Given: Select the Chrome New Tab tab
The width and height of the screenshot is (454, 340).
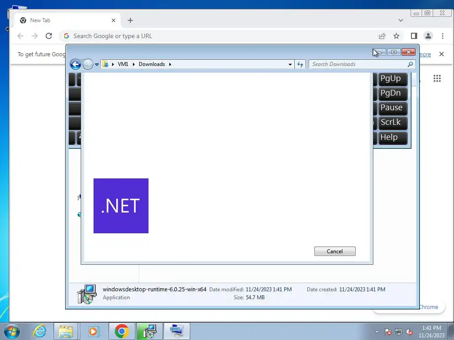Looking at the screenshot, I should coord(67,20).
